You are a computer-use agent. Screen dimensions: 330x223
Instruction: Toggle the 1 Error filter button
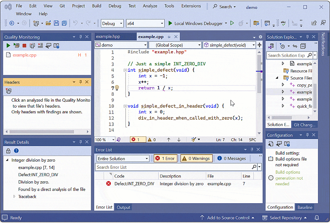(x=165, y=158)
